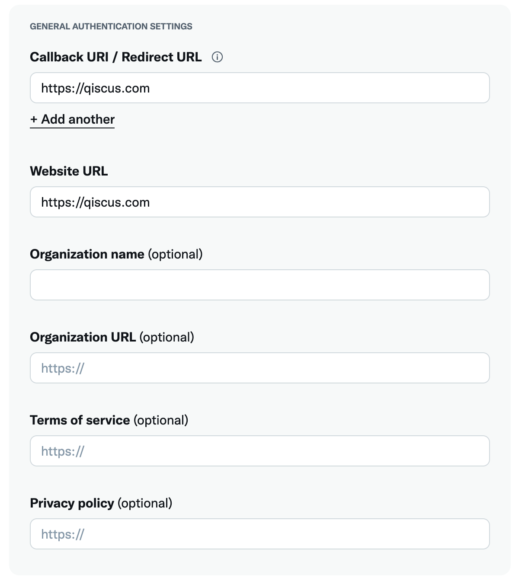Click inside the Privacy policy URL field
525x581 pixels.
259,534
